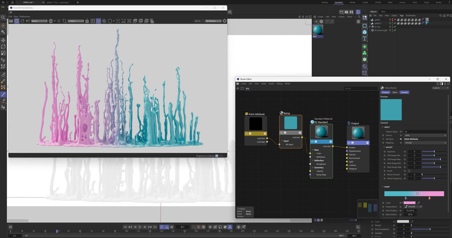The width and height of the screenshot is (452, 238).
Task: Toggle the loop playback icon in timeline
Action: pyautogui.click(x=162, y=227)
